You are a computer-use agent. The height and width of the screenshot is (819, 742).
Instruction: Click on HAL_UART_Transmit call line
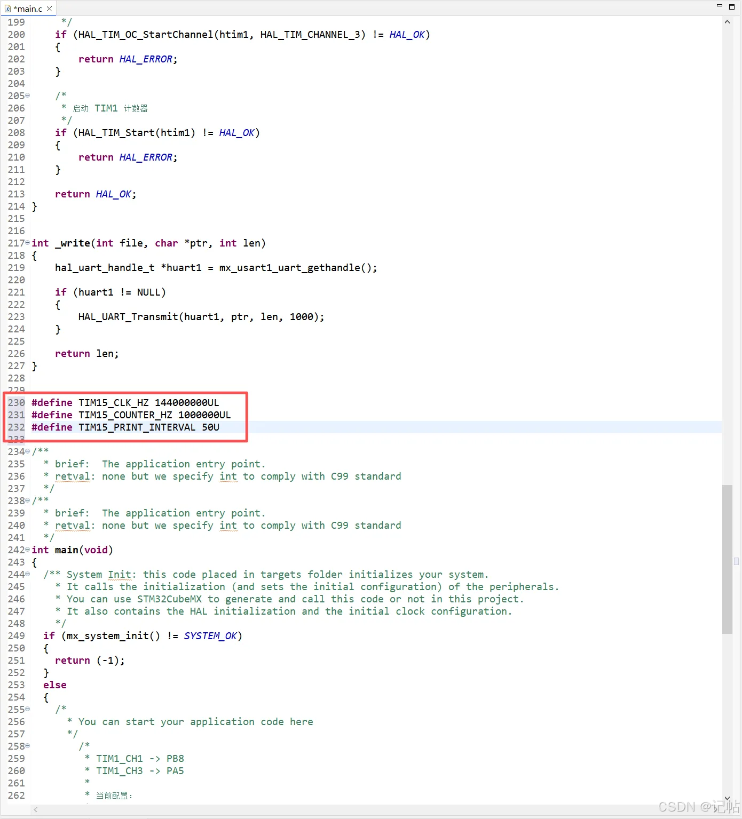(201, 316)
